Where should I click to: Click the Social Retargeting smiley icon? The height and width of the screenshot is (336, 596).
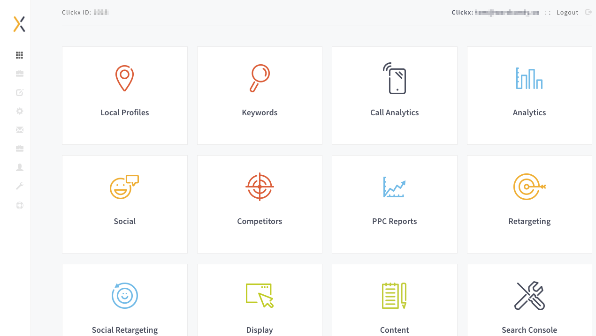pos(124,295)
